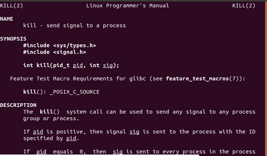Click the Linux Programmer's Manual title
This screenshot has height=156, width=267.
[128, 6]
